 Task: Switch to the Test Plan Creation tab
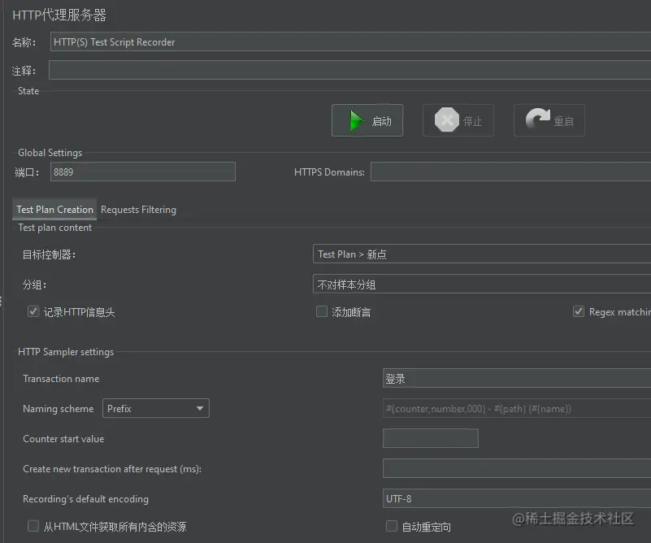[54, 209]
